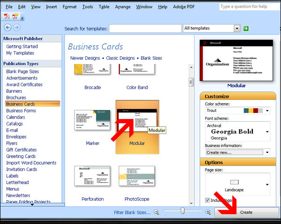Open the Page size Landscape dropdown
Viewport: 281px width, 224px height.
(267, 184)
